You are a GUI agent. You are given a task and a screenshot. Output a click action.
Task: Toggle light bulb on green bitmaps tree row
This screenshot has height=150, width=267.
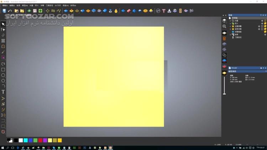(265, 23)
